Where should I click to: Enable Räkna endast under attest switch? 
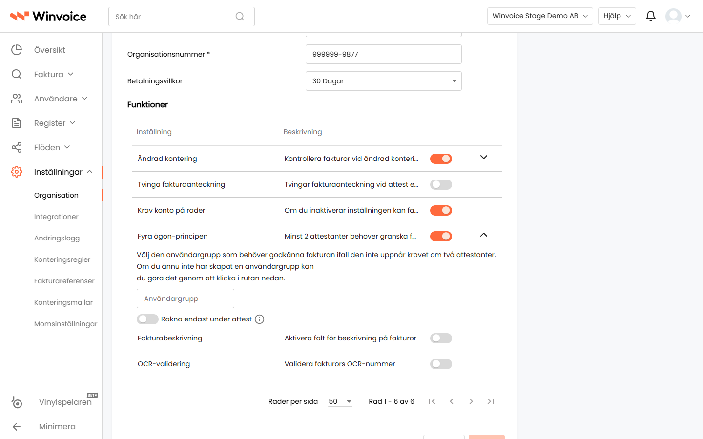click(147, 319)
